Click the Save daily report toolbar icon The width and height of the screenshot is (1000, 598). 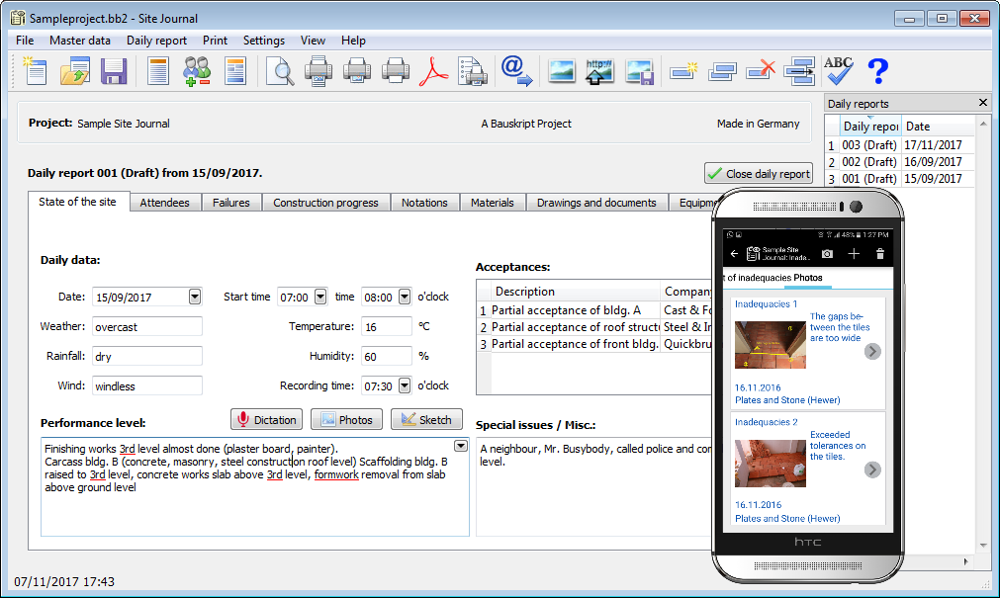(x=114, y=71)
